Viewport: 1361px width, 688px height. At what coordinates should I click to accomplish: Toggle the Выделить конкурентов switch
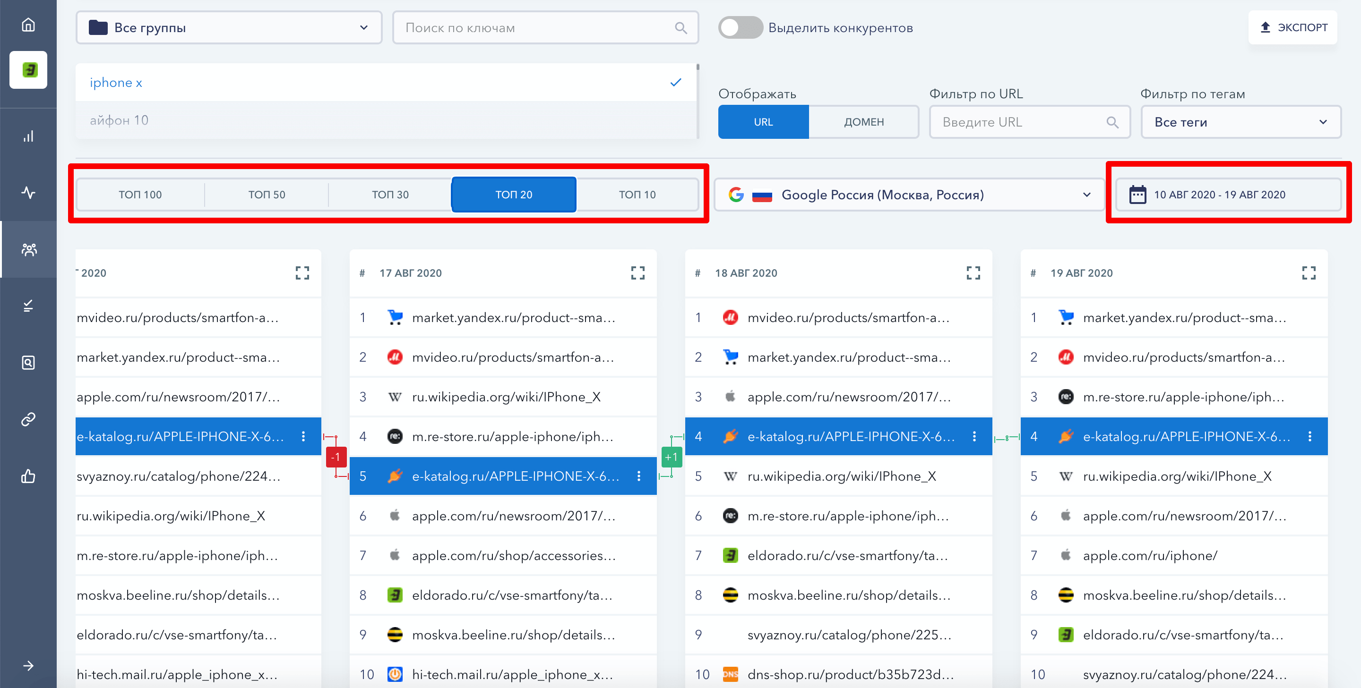tap(740, 27)
